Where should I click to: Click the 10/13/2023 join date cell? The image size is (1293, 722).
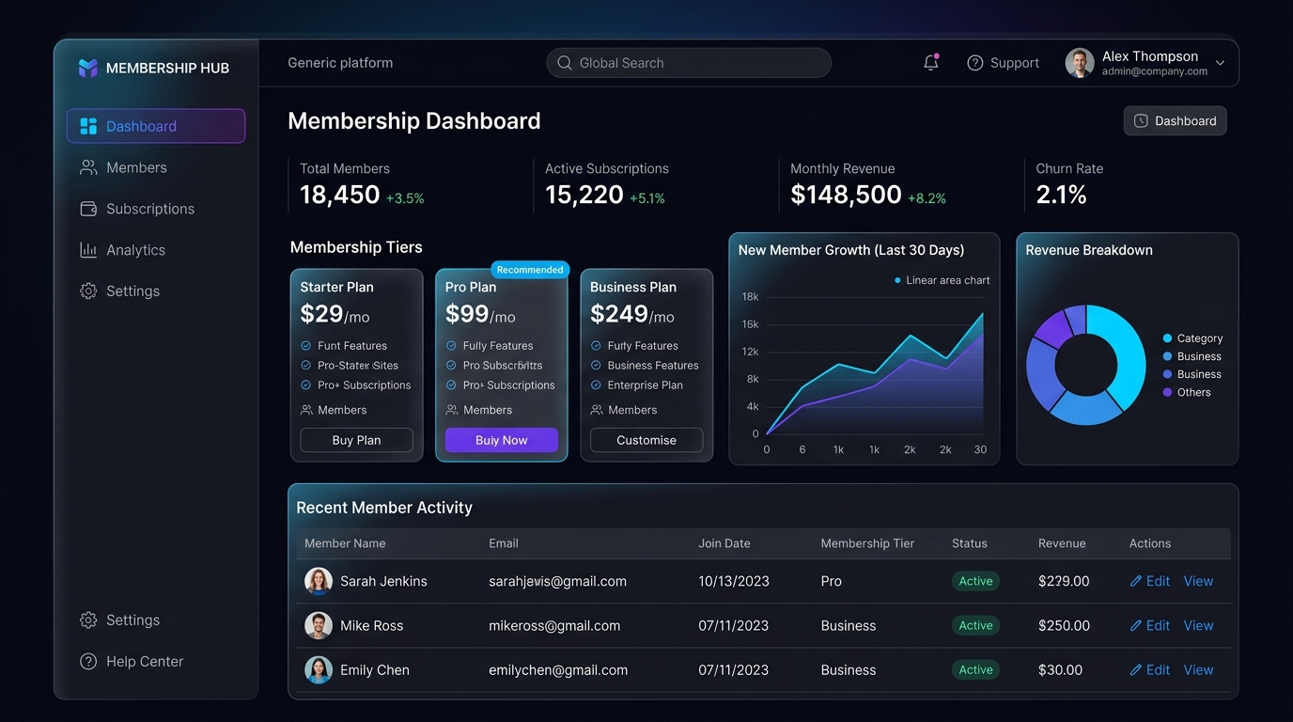(734, 582)
